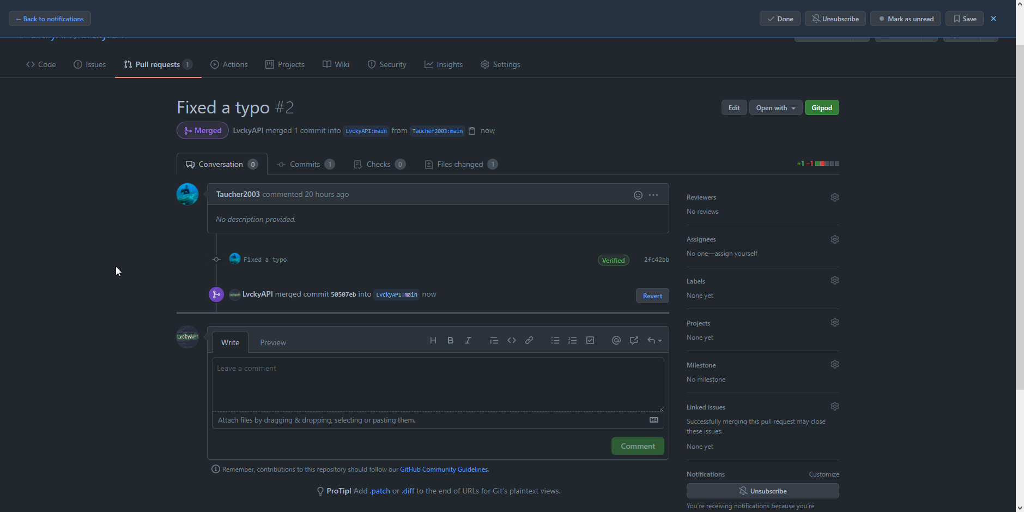Apply italic formatting in comment editor
Viewport: 1024px width, 512px height.
click(x=468, y=340)
